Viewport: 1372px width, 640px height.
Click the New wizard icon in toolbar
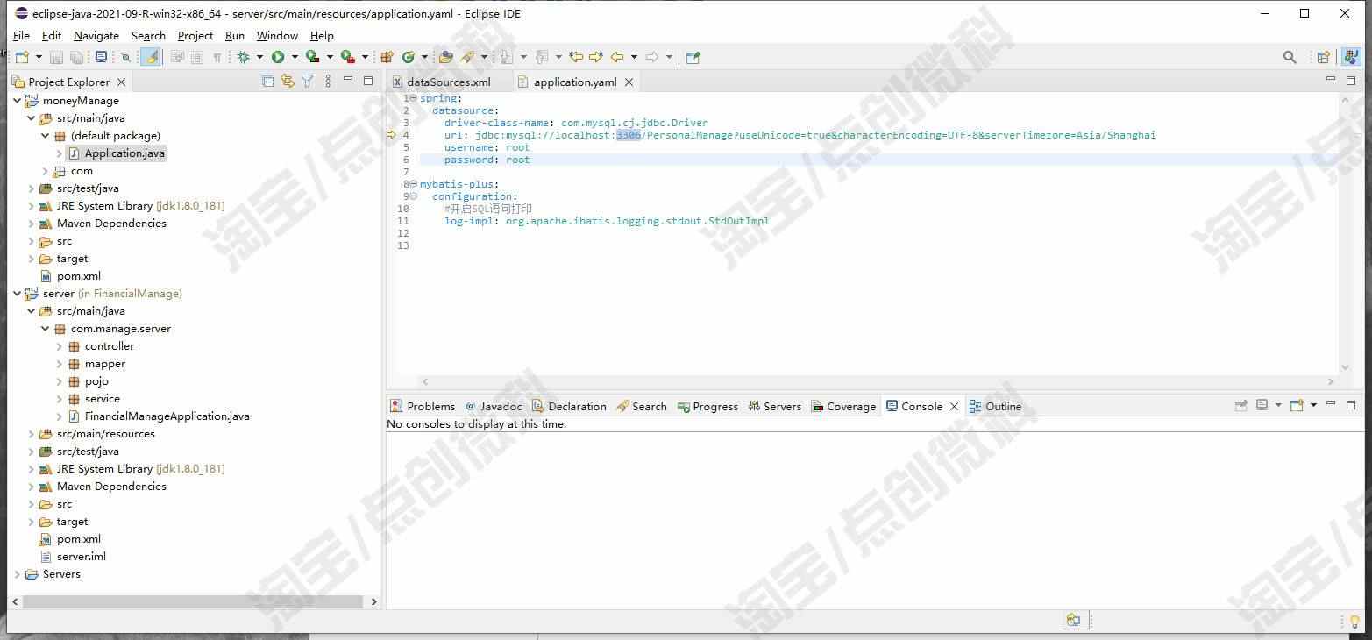coord(23,57)
